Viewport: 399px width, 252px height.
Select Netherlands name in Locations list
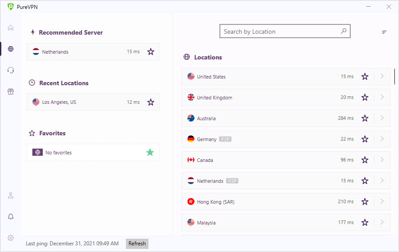pos(210,181)
